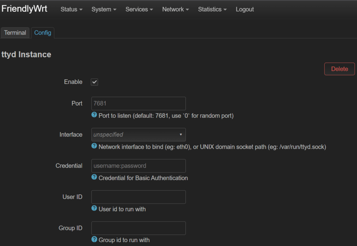Open the Services menu
This screenshot has width=357, height=246.
[139, 9]
